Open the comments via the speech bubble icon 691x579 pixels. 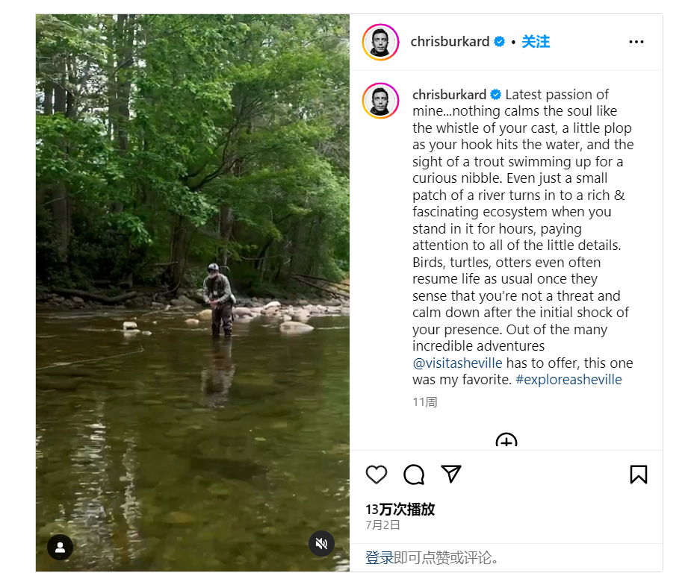[x=414, y=475]
